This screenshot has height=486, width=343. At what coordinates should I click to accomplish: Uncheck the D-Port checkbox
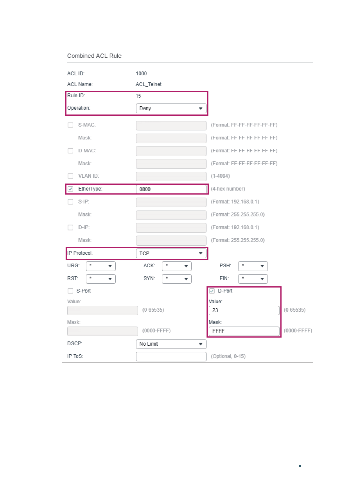click(212, 291)
